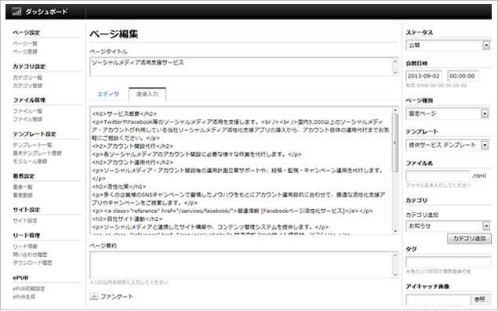Go to 著者一覧
498x311 pixels.
pos(23,187)
